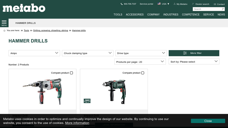
Task: Open the NEWS menu
Action: 221,15
